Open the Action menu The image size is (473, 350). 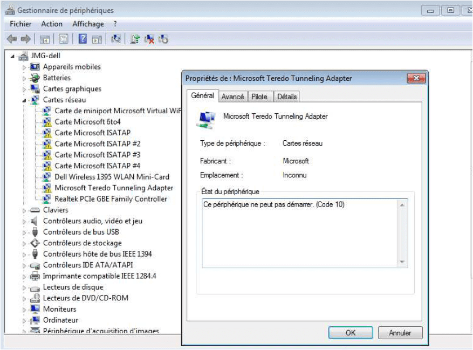52,24
